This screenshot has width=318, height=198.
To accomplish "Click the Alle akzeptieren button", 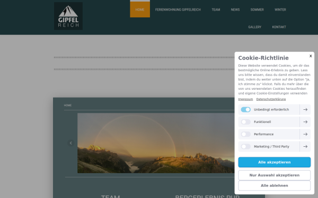I will click(x=274, y=162).
